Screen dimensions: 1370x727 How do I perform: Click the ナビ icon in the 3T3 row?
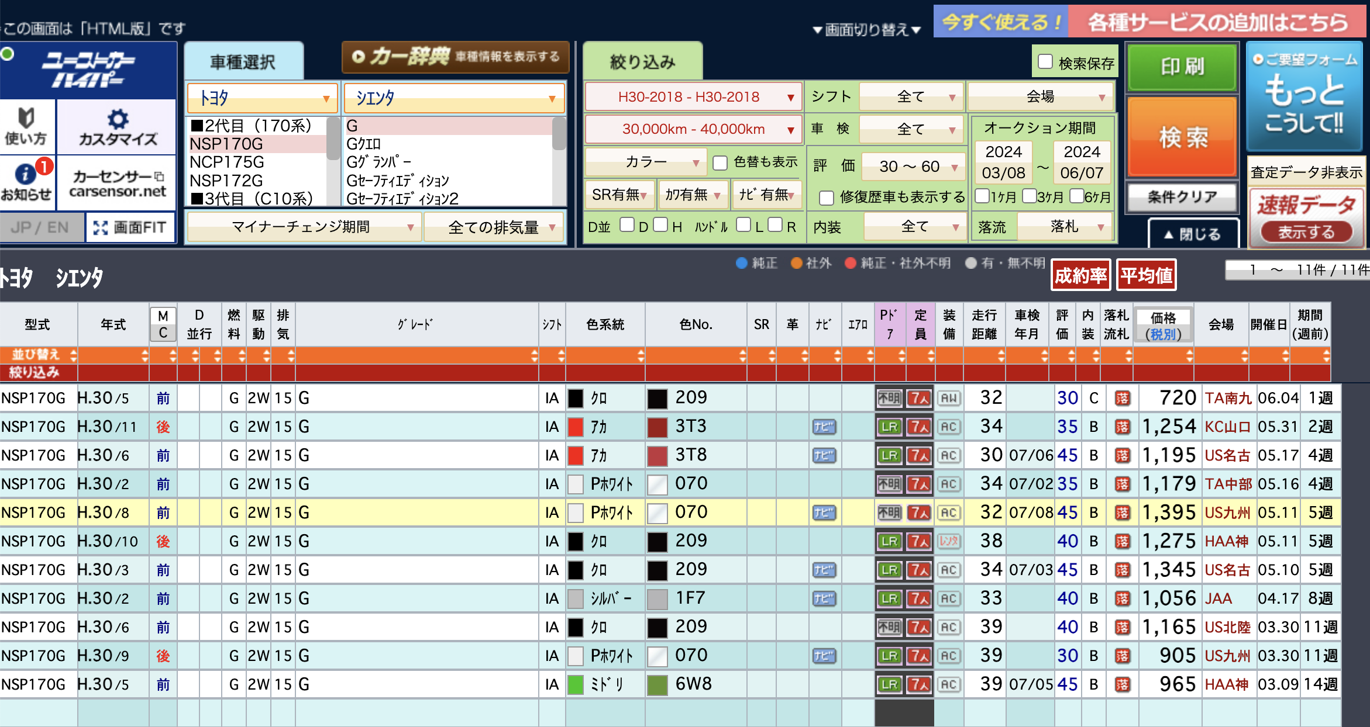pos(824,427)
